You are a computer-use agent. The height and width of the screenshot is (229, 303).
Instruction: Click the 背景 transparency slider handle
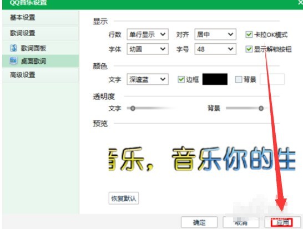click(x=261, y=108)
